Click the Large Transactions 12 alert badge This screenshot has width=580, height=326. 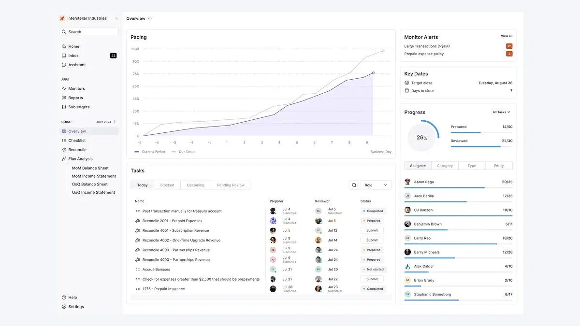click(x=509, y=46)
